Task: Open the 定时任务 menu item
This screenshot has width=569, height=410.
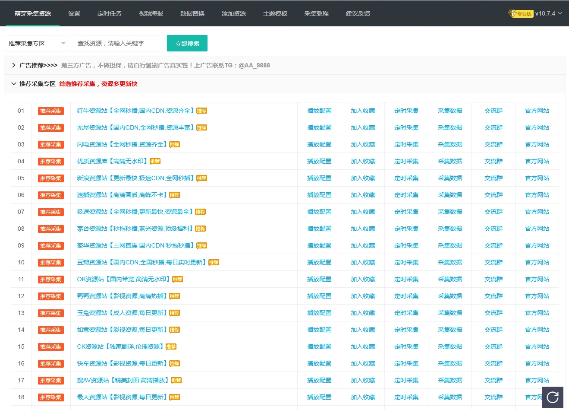Action: 110,13
